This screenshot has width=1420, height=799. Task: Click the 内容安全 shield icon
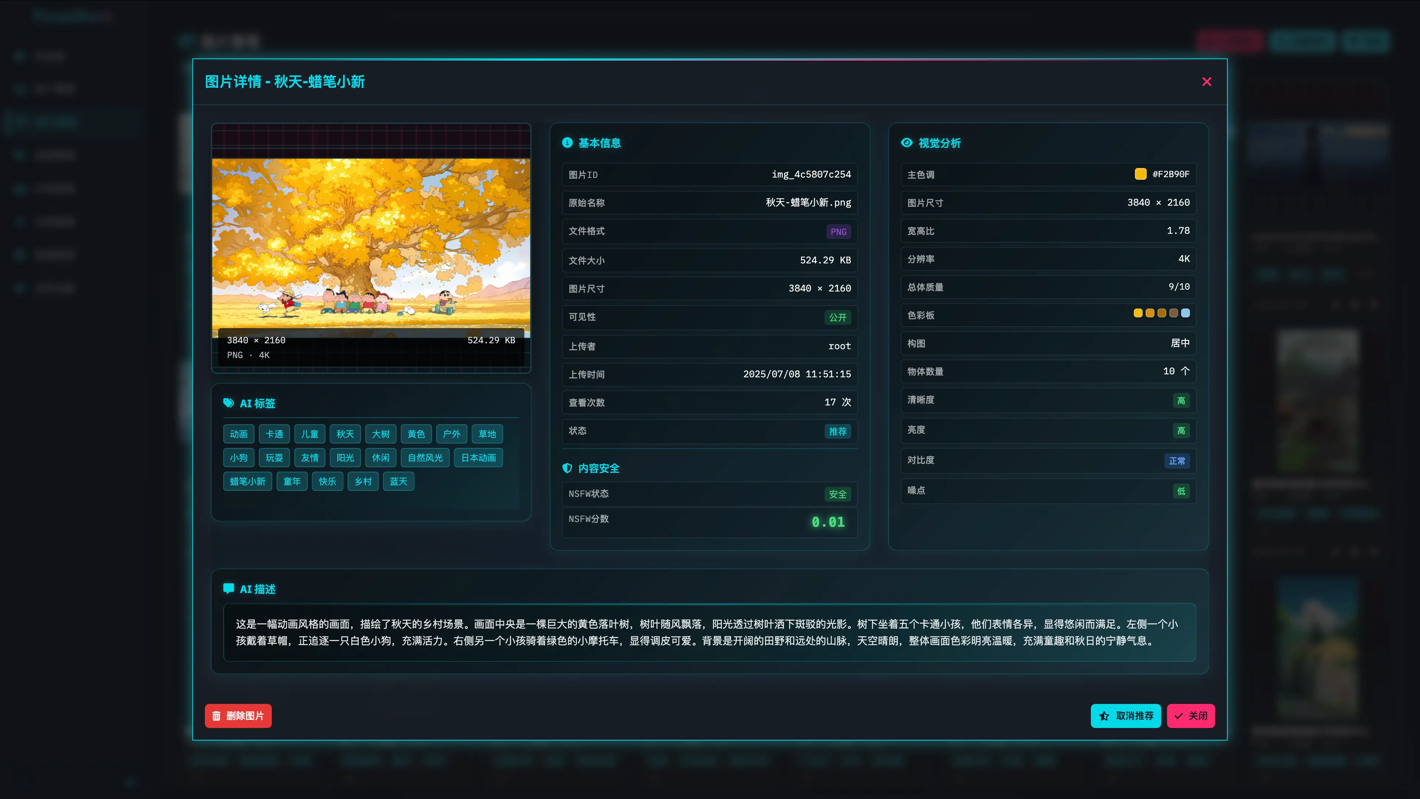pyautogui.click(x=567, y=468)
